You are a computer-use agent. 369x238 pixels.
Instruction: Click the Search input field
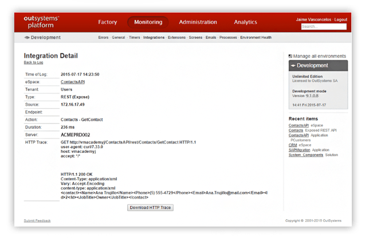click(324, 26)
